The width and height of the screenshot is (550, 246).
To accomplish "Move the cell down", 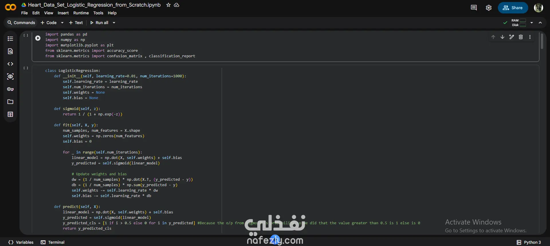I will pyautogui.click(x=502, y=37).
